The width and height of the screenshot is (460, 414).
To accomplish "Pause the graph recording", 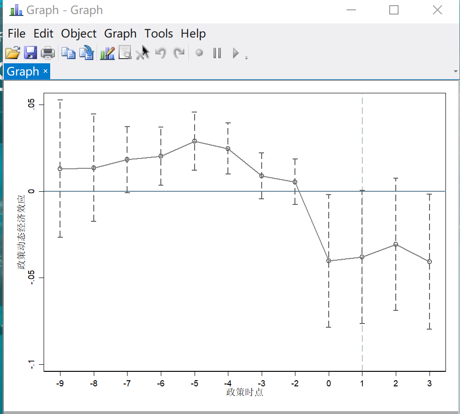I will point(217,53).
